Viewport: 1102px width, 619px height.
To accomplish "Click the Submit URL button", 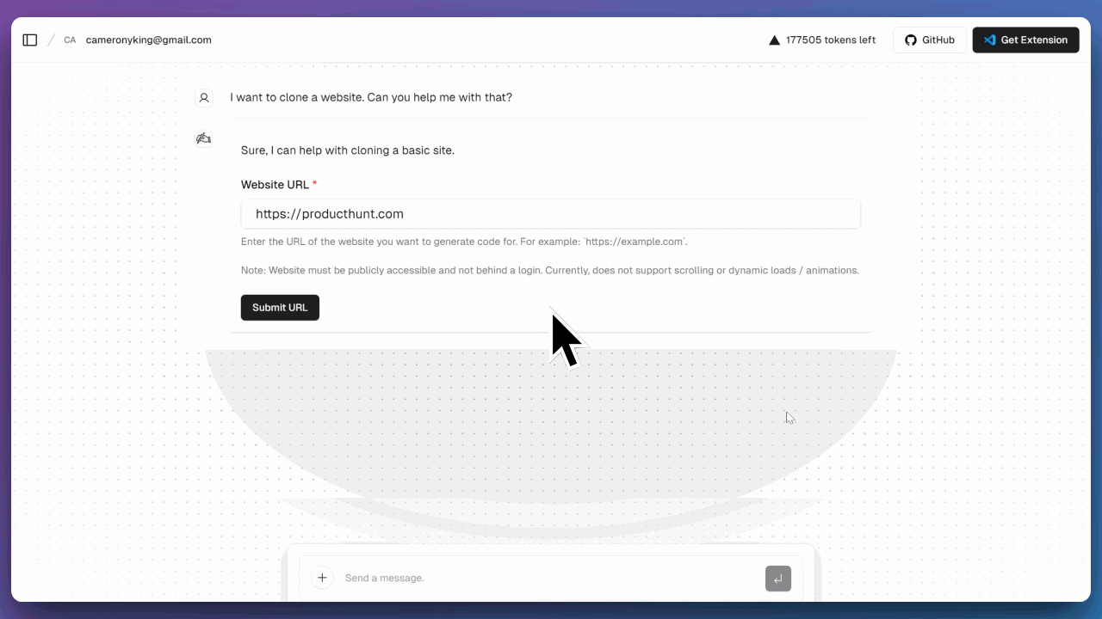I will 280,308.
